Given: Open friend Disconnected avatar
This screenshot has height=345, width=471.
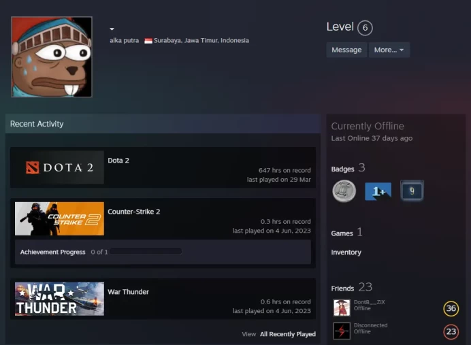Looking at the screenshot, I should [342, 331].
